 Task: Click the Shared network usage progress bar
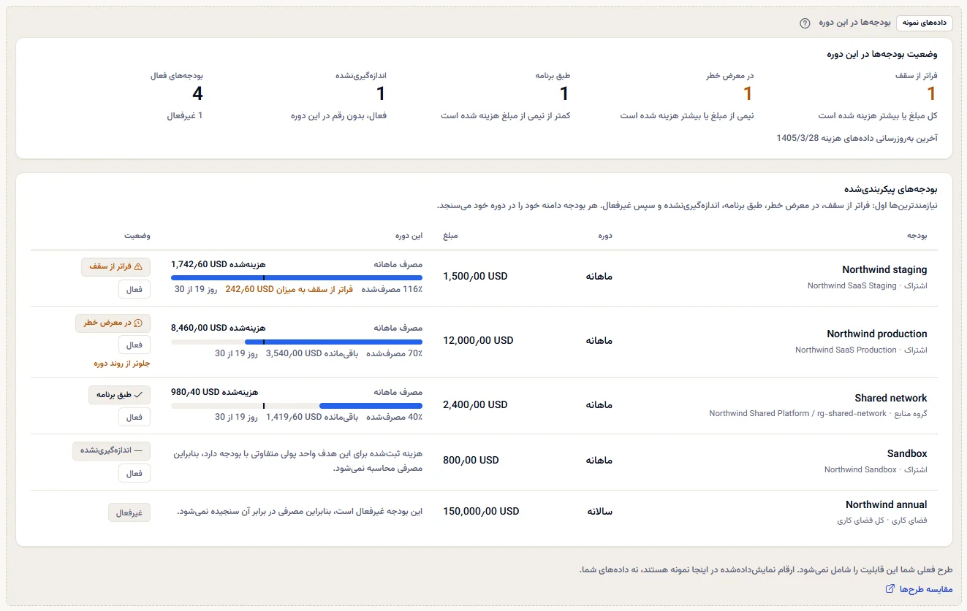click(297, 406)
